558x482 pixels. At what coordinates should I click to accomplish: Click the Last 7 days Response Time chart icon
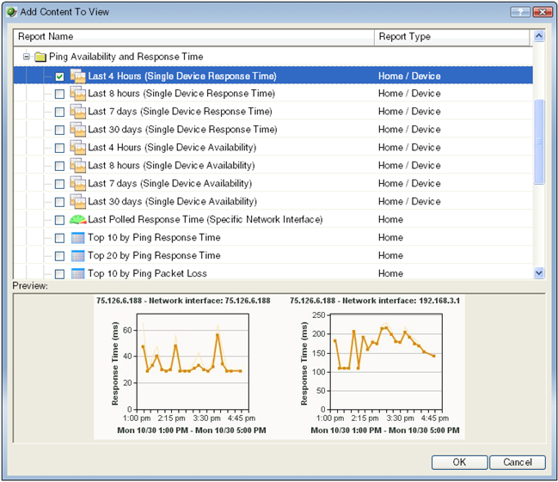pyautogui.click(x=77, y=112)
